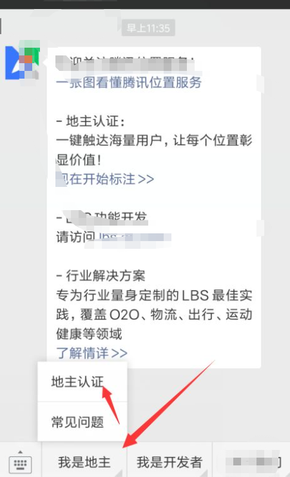The width and height of the screenshot is (290, 477).
Task: Follow the 现在开始标注 >> link
Action: [105, 179]
